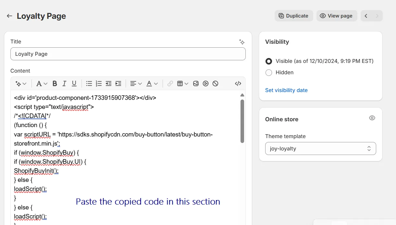Insert a video using the play icon
Screen dimensions: 396x225
[205, 84]
